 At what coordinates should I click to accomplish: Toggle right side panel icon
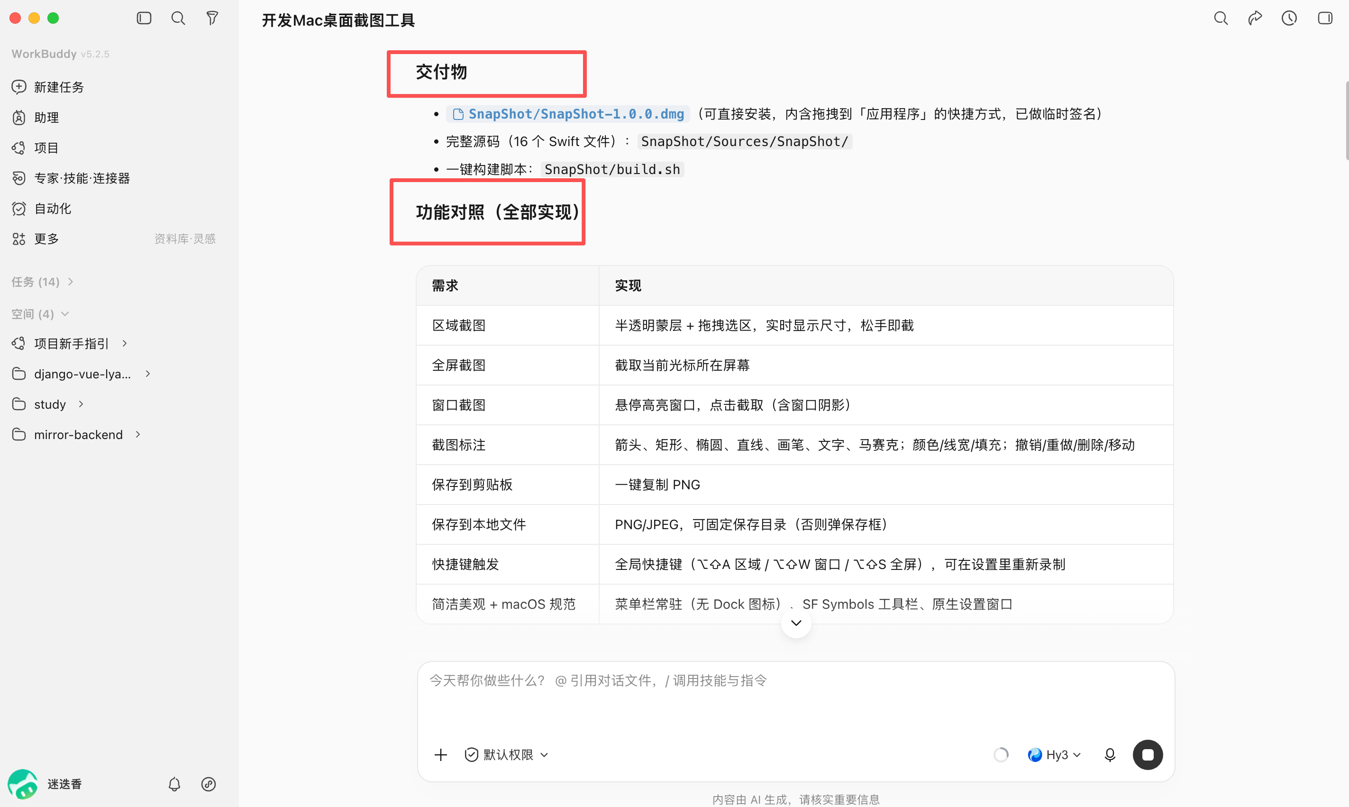point(1325,18)
